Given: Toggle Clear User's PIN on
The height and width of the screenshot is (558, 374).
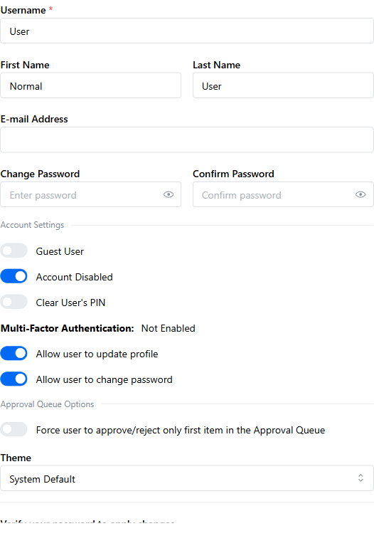Looking at the screenshot, I should [x=14, y=302].
